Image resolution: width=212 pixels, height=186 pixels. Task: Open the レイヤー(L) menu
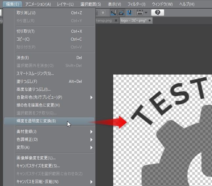[65, 4]
